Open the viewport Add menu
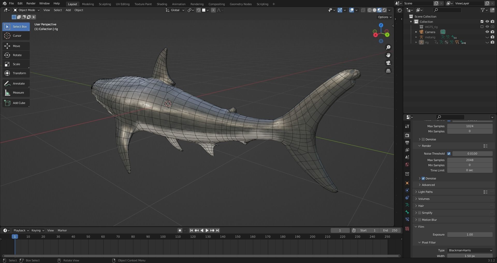Screen dimensions: 497x263 coord(68,10)
